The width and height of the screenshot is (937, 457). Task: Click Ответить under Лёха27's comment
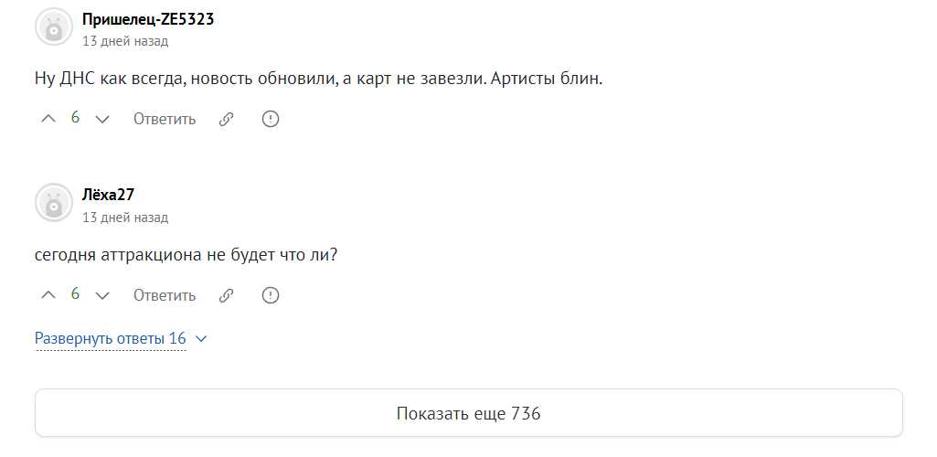tap(165, 295)
